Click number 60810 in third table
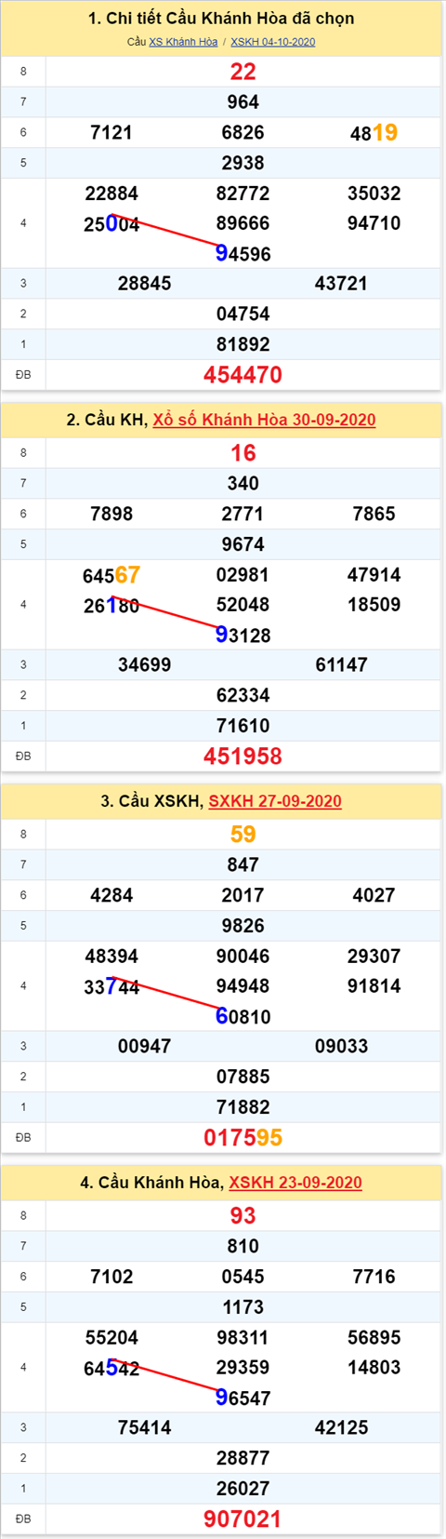The height and width of the screenshot is (1539, 446). click(x=243, y=1017)
